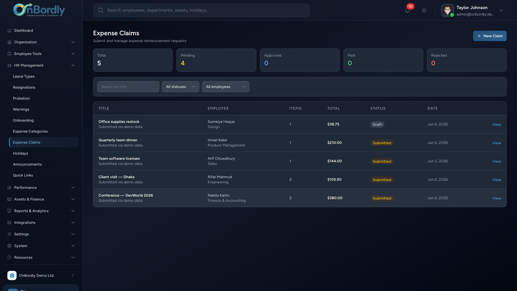Expand the Integrations chevron
This screenshot has width=517, height=291.
point(73,222)
